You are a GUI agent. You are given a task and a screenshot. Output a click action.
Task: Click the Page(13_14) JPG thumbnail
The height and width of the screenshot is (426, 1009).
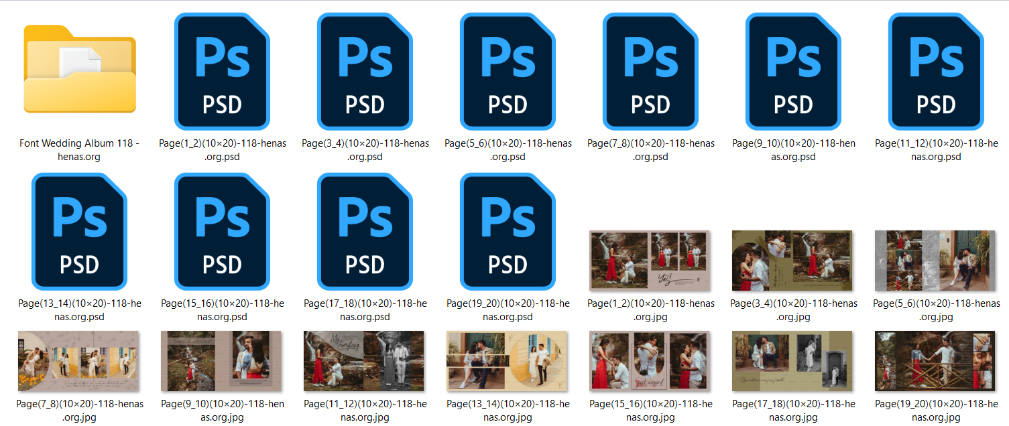(x=507, y=361)
